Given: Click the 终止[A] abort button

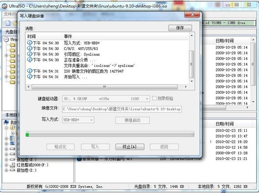Looking at the screenshot, I should pyautogui.click(x=129, y=147).
